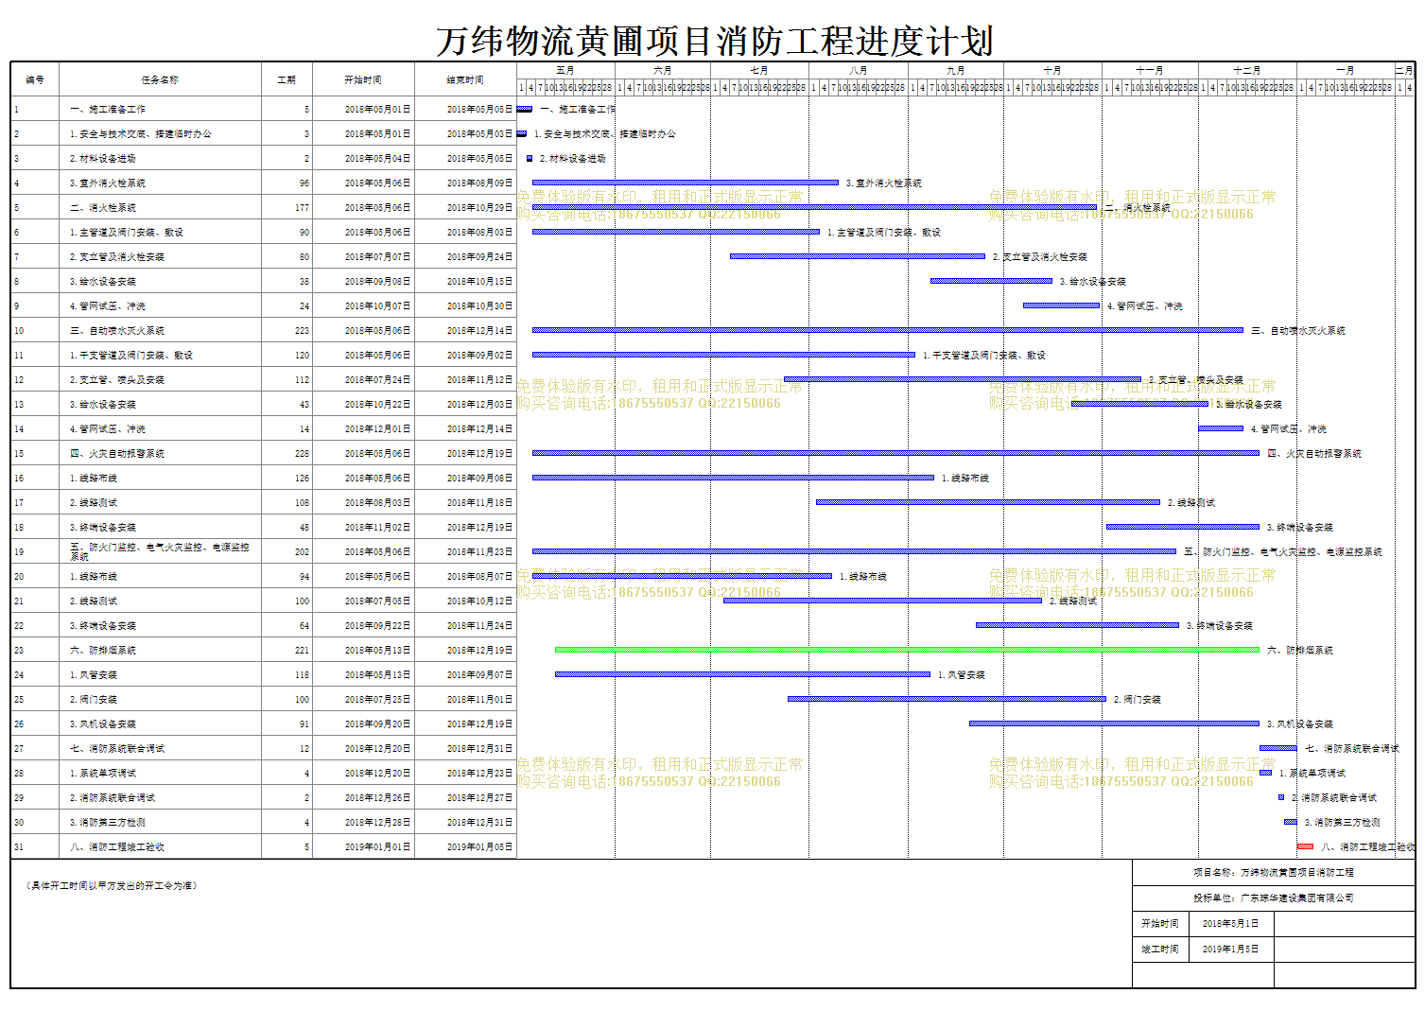Click task name 三、自动喷水灭火系统 in row 10
1425x1011 pixels.
[117, 331]
